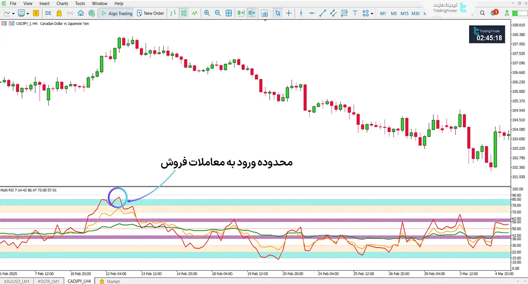This screenshot has height=284, width=528.
Task: Toggle Algo Trading on or off
Action: [x=117, y=13]
